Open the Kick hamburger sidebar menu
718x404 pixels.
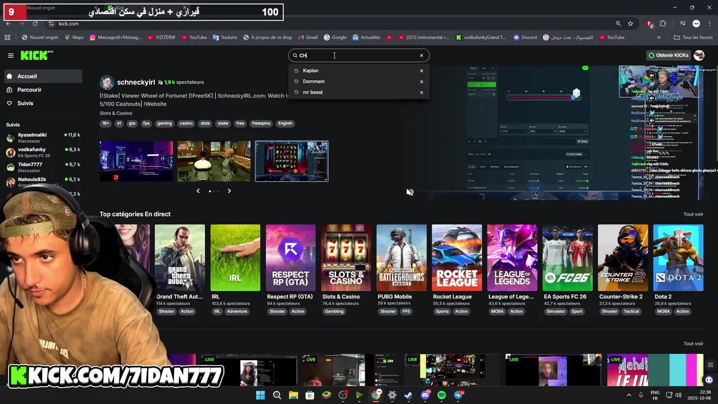click(x=11, y=56)
